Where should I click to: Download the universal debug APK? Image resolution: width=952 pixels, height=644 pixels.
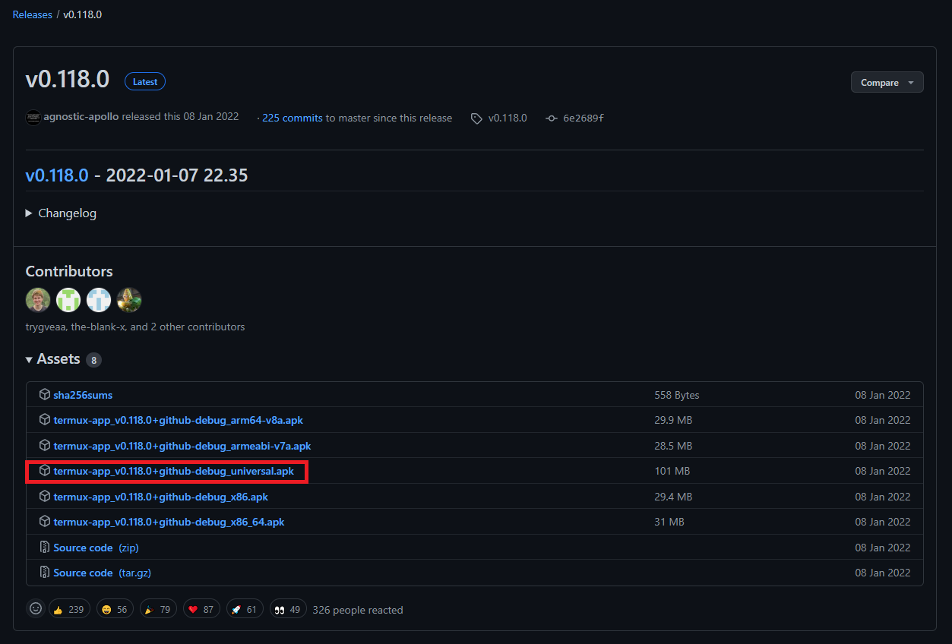(173, 472)
